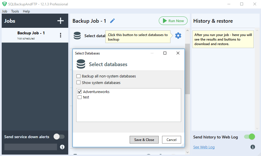Check Show system databases
Screen dimensions: 261x156
tap(78, 83)
